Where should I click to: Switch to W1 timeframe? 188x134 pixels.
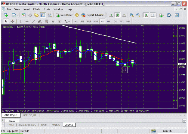[122, 22]
